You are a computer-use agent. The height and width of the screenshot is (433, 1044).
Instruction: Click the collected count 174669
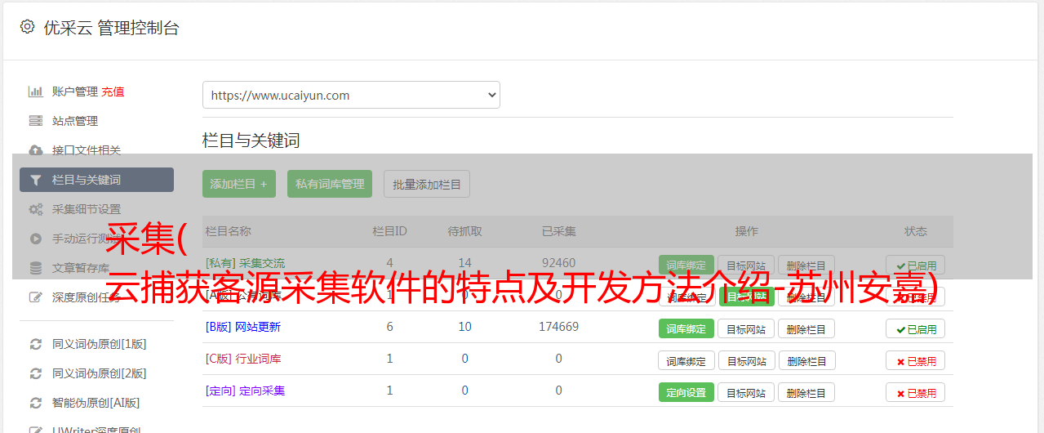click(x=559, y=327)
